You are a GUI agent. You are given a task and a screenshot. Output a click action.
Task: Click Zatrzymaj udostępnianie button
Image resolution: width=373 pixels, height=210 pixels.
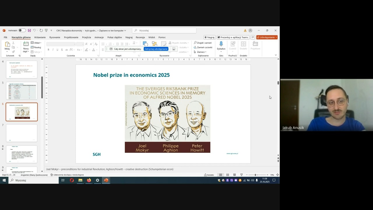[156, 49]
